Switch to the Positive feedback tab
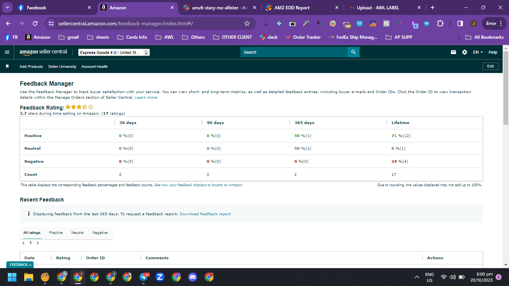The width and height of the screenshot is (509, 286). pos(56,233)
